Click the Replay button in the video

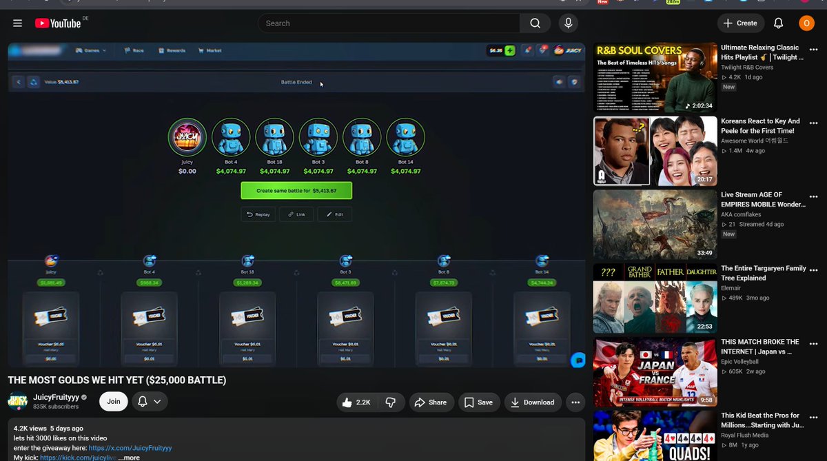coord(258,214)
